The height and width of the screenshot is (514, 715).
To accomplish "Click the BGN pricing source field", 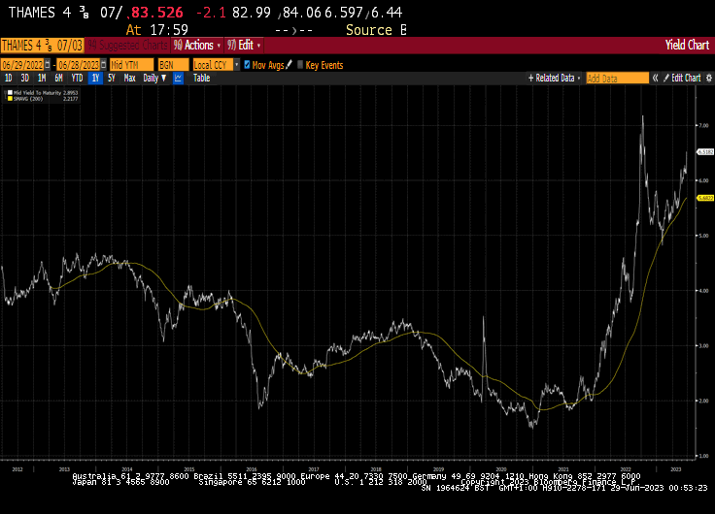I will [173, 65].
